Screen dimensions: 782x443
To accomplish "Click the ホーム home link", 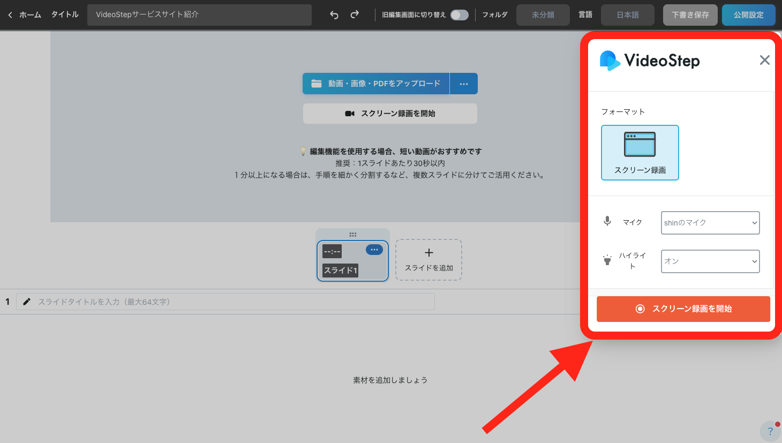I will pos(30,15).
